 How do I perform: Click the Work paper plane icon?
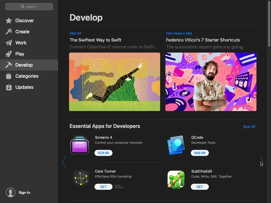tap(9, 43)
